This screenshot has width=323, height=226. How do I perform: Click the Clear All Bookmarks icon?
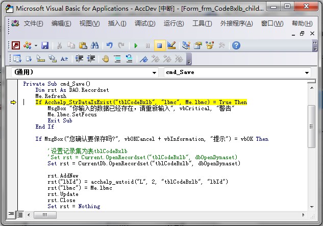point(179,59)
